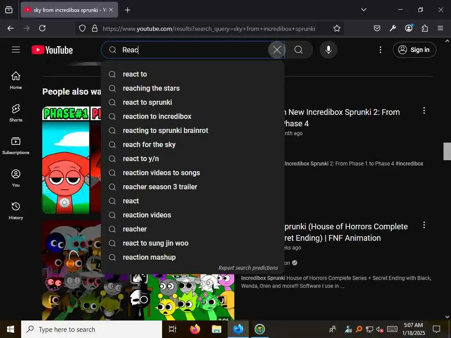The height and width of the screenshot is (338, 451).
Task: Open the Extensions puzzle icon
Action: (425, 28)
